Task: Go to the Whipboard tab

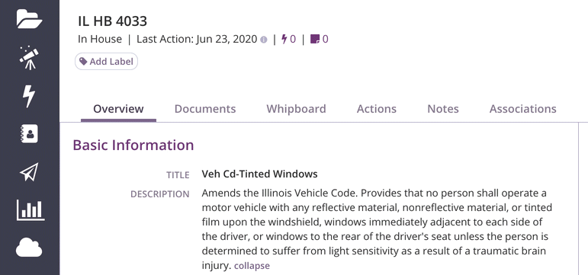Action: click(296, 109)
